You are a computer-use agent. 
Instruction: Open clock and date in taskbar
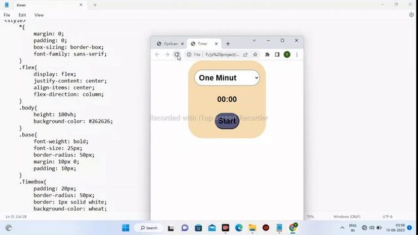point(395,228)
